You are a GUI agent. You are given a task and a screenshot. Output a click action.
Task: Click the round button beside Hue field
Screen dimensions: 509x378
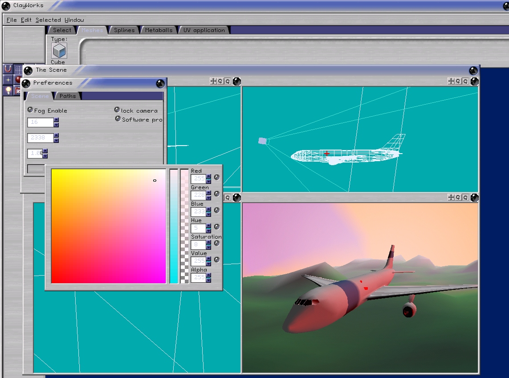[x=217, y=227]
